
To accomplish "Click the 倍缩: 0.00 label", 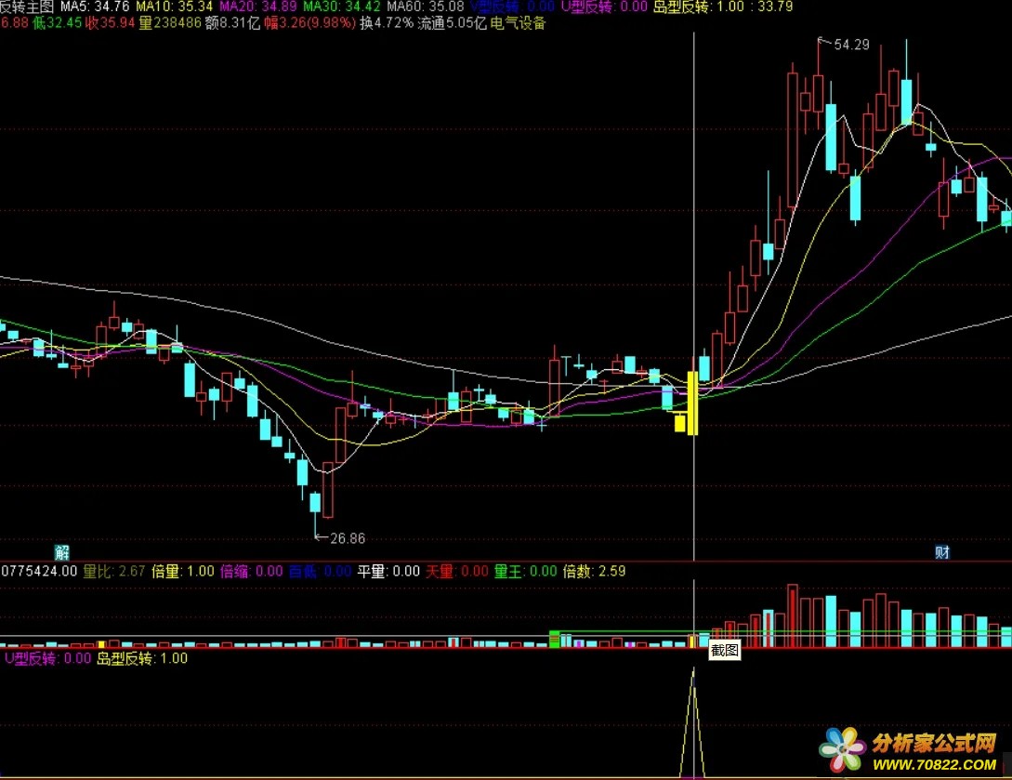I will 252,572.
